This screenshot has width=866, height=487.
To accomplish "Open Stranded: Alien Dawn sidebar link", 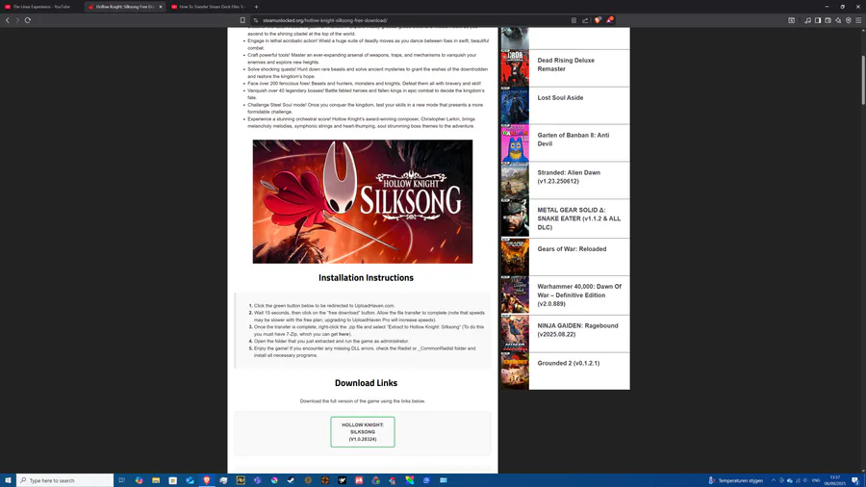I will tap(569, 177).
